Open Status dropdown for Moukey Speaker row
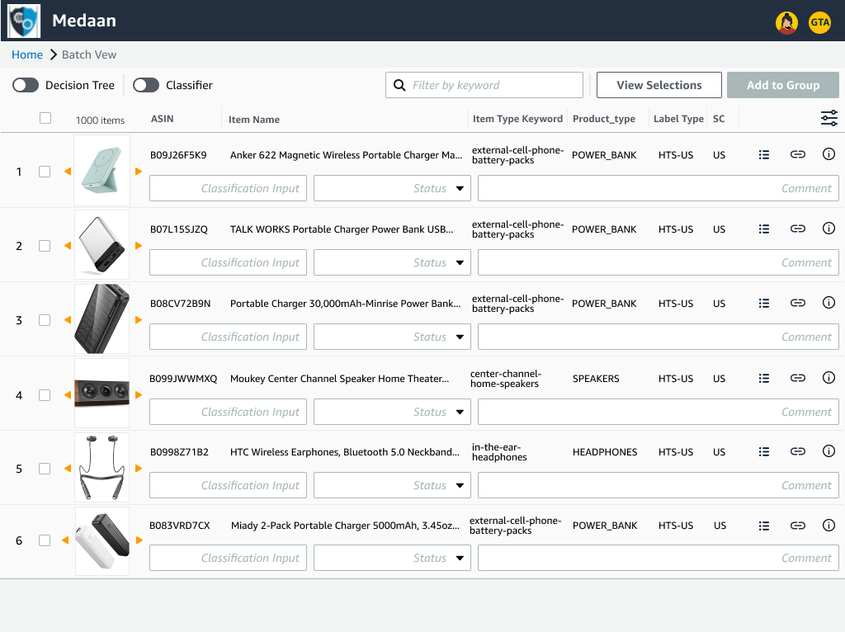This screenshot has width=845, height=632. (392, 412)
